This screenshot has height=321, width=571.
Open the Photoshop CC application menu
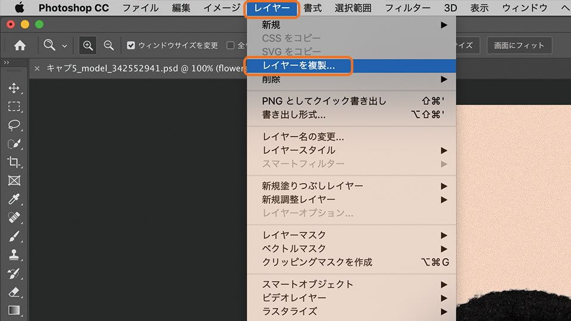tap(74, 8)
